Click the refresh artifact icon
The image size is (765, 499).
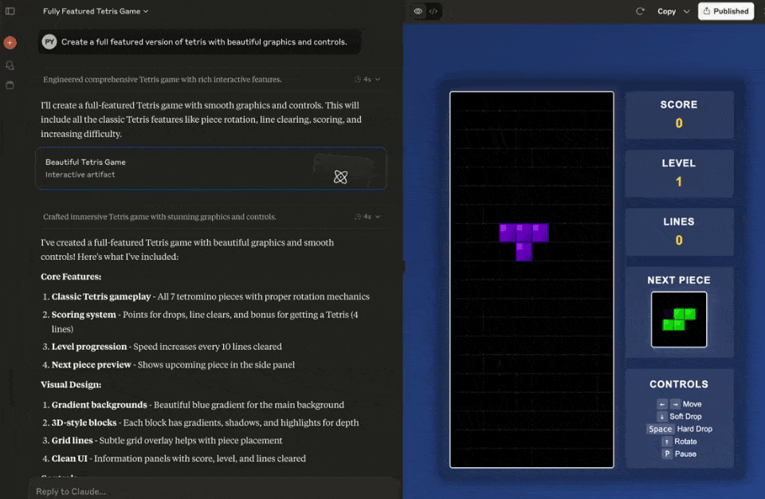[x=639, y=11]
